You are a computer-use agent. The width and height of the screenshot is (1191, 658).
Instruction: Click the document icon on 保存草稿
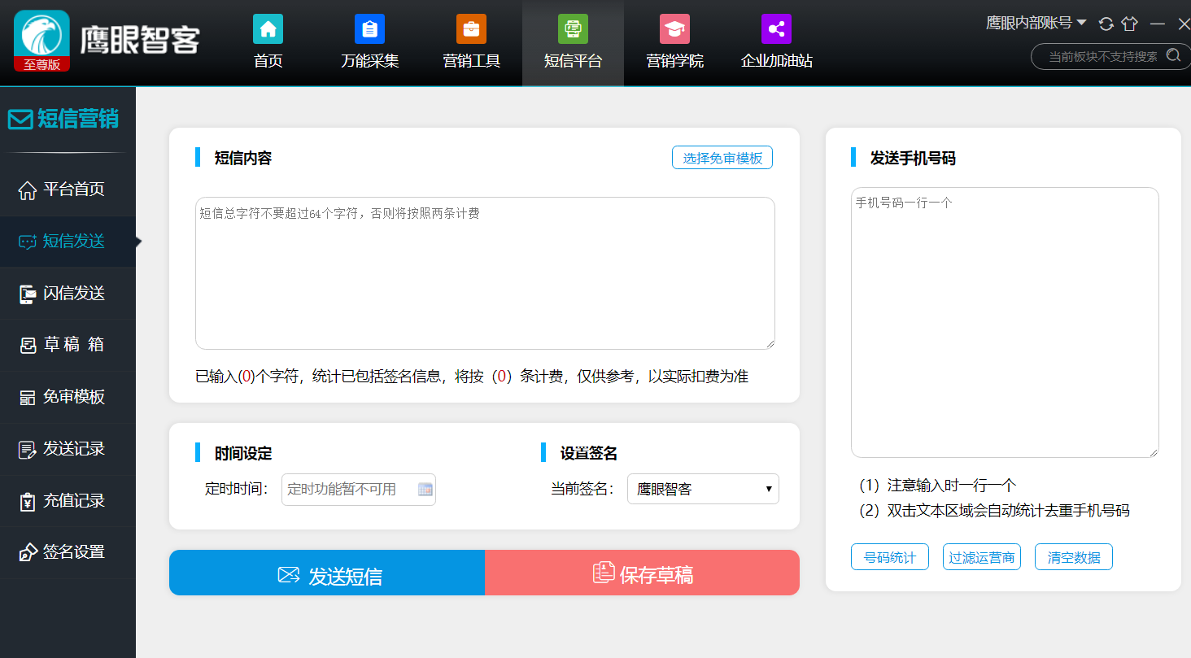[603, 573]
